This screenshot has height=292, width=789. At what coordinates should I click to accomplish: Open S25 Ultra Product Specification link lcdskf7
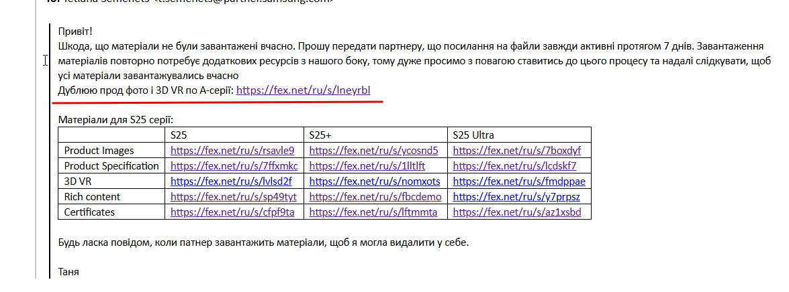(515, 165)
